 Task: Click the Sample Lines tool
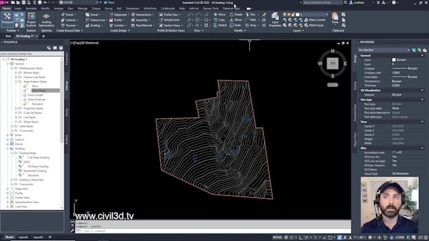[169, 20]
